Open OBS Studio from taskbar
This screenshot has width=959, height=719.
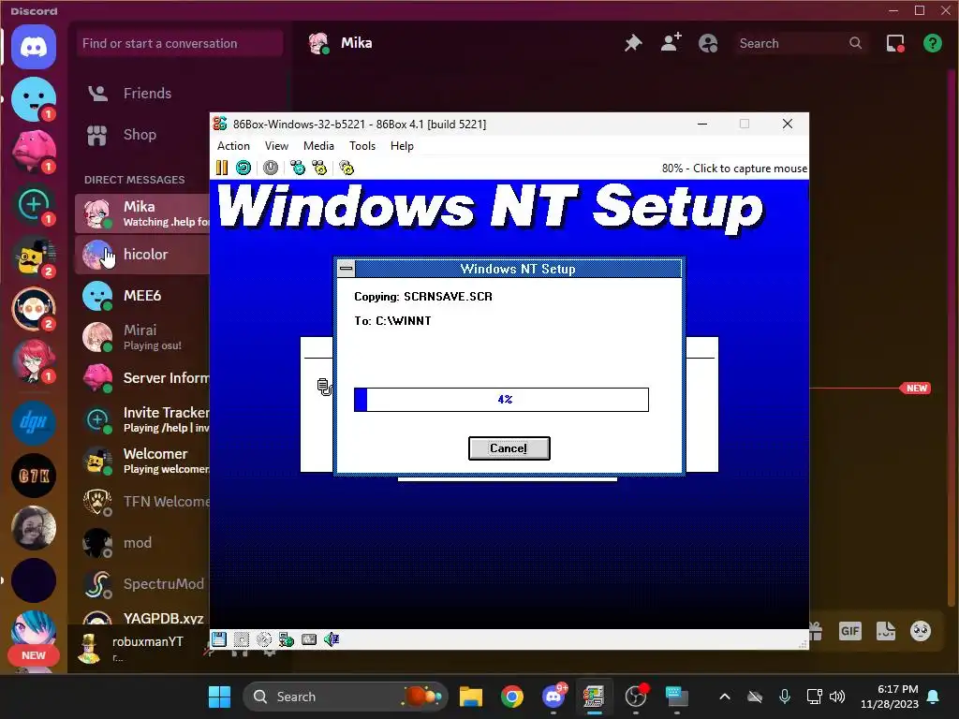[x=636, y=697]
